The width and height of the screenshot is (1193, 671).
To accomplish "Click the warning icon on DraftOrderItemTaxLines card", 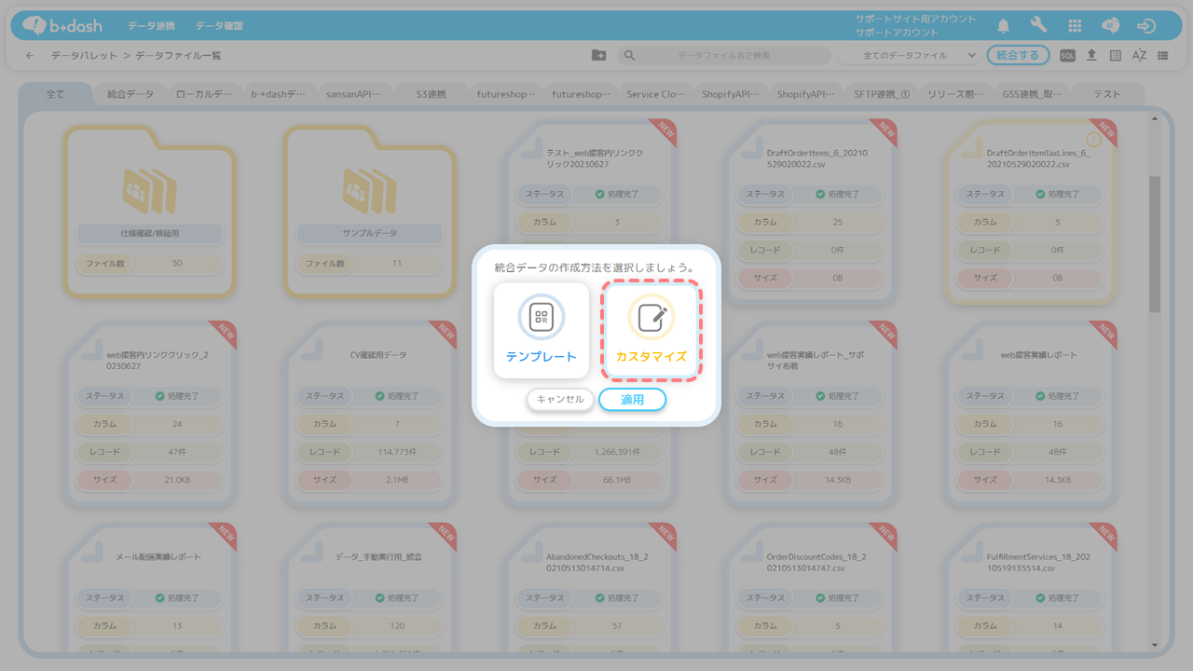I will pos(1093,140).
